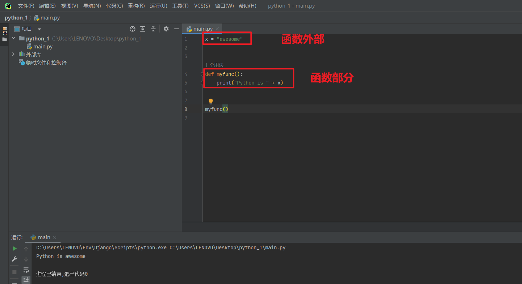Click the PyCharm logo in the title bar

tap(8, 6)
